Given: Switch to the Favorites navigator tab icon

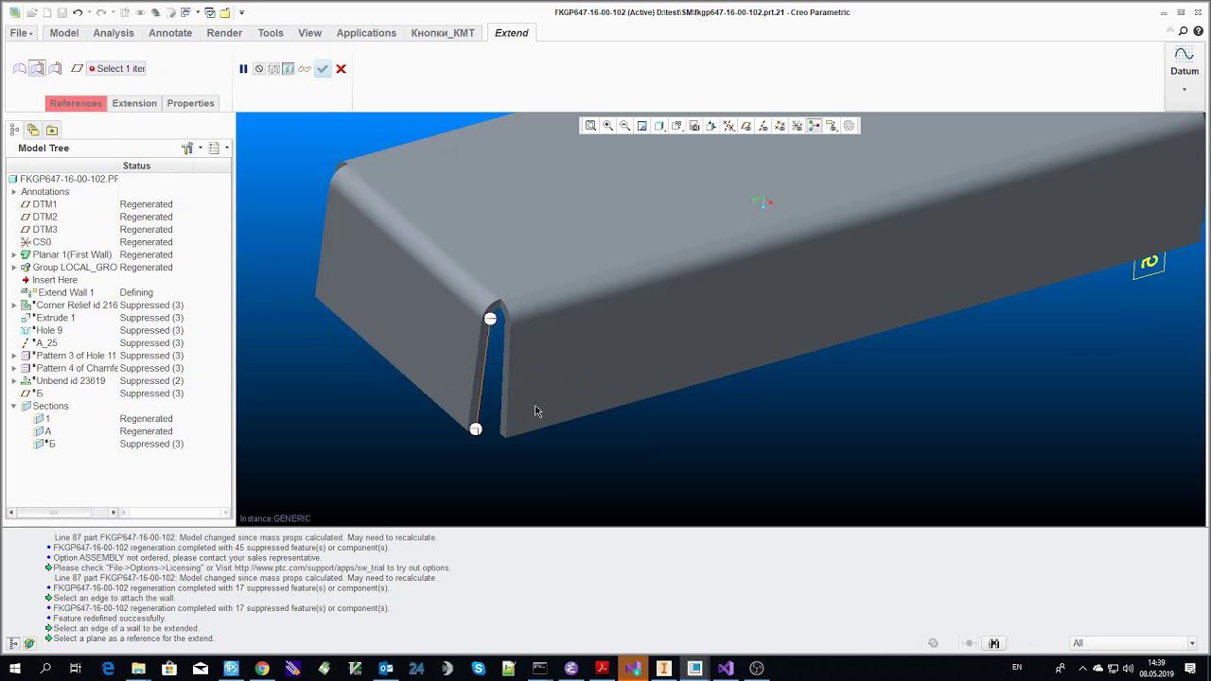Looking at the screenshot, I should click(52, 130).
